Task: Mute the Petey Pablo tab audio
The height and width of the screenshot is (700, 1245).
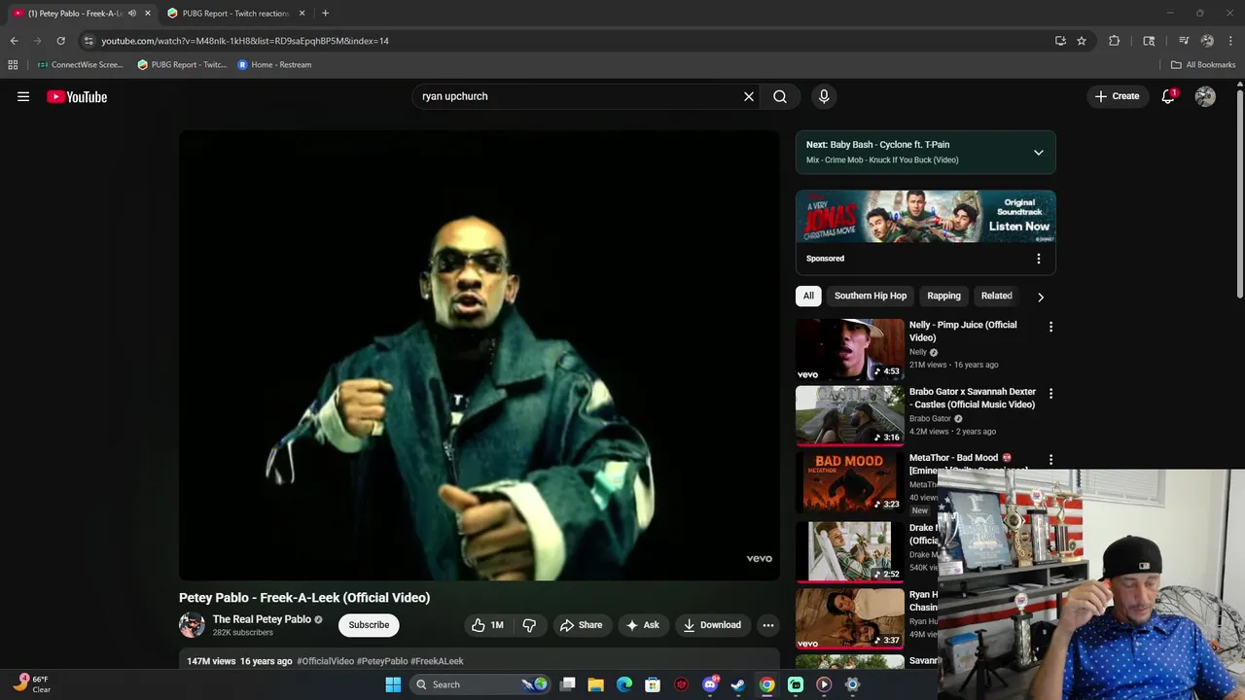Action: coord(132,14)
